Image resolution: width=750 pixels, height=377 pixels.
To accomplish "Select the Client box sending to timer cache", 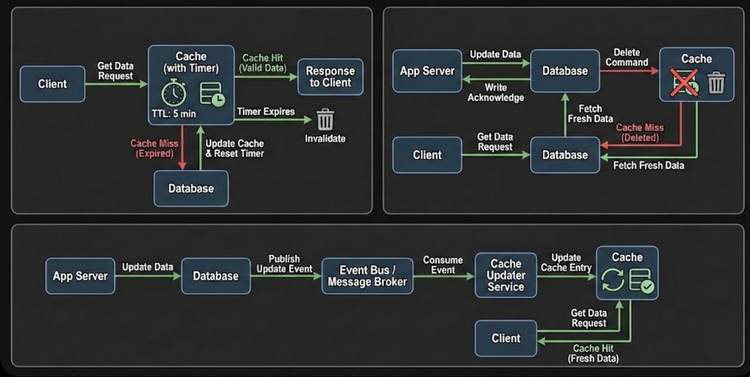I will [53, 84].
